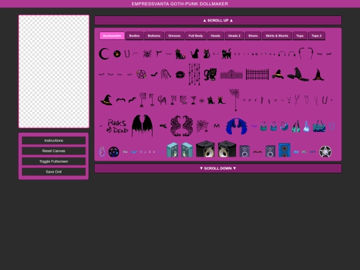Choose the red bat between gray speakers
The height and width of the screenshot is (270, 360).
pos(257,152)
